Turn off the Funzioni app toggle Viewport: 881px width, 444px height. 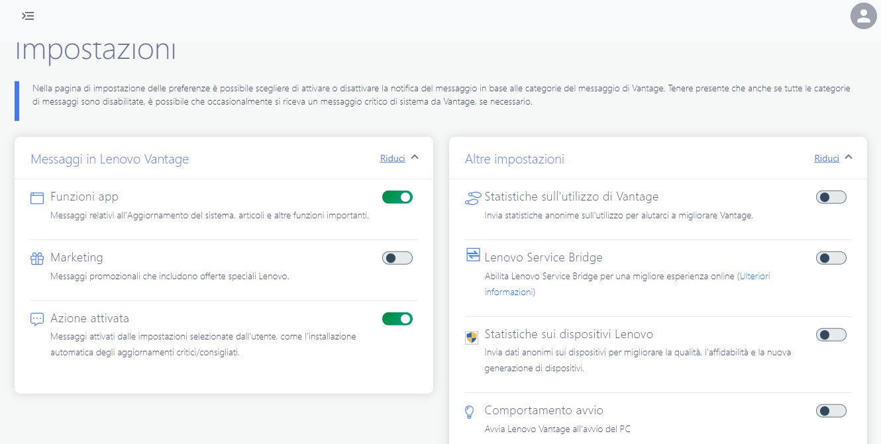coord(397,197)
